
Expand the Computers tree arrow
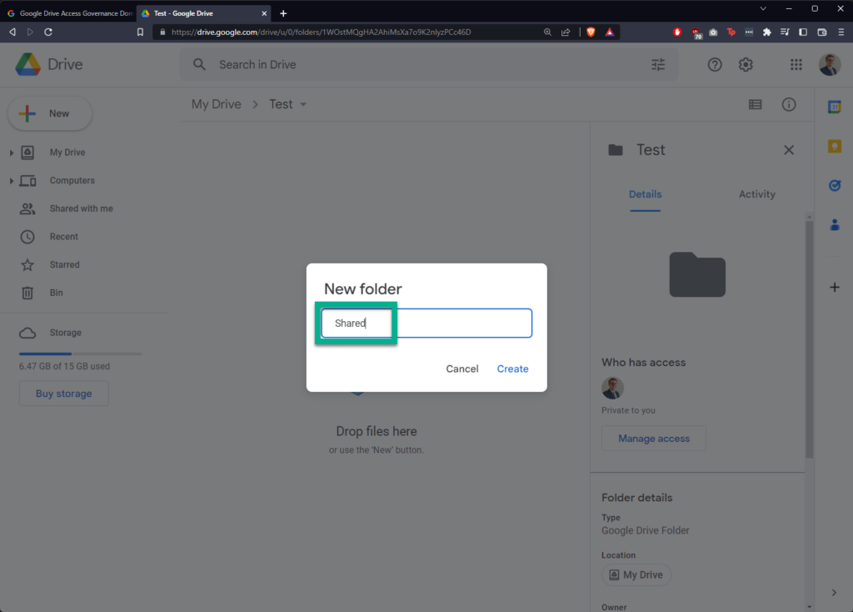pos(11,181)
